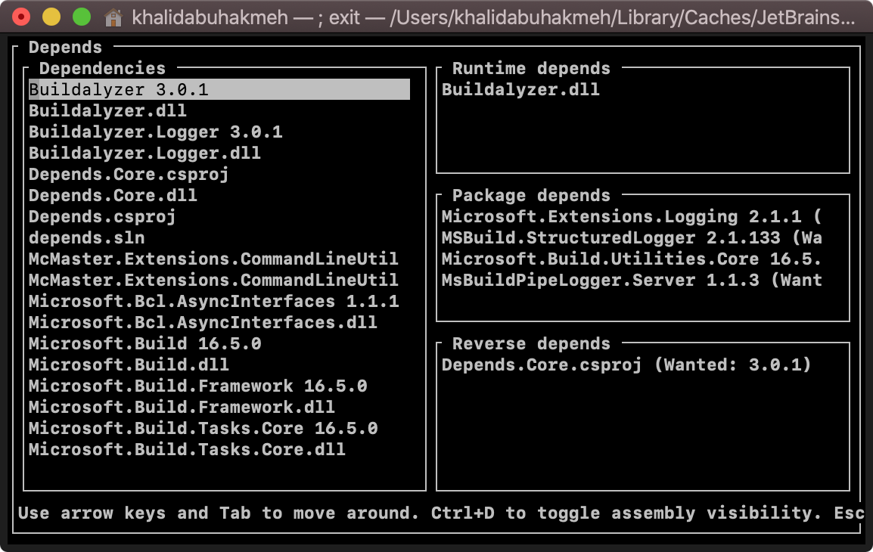873x552 pixels.
Task: Click the Reverse depends panel title
Action: point(531,343)
